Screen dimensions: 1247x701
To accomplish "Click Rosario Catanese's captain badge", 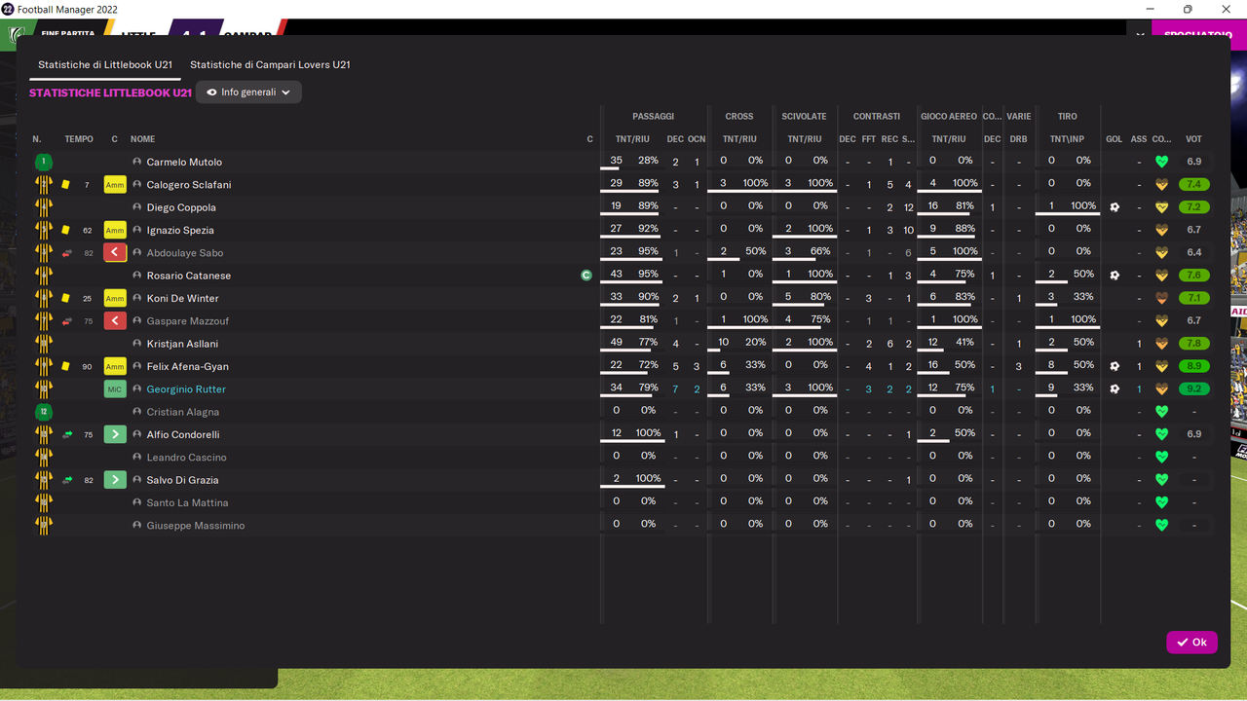I will point(586,276).
